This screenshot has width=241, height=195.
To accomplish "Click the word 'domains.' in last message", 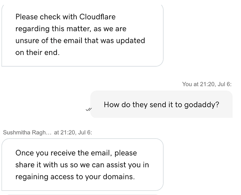I will point(119,177).
